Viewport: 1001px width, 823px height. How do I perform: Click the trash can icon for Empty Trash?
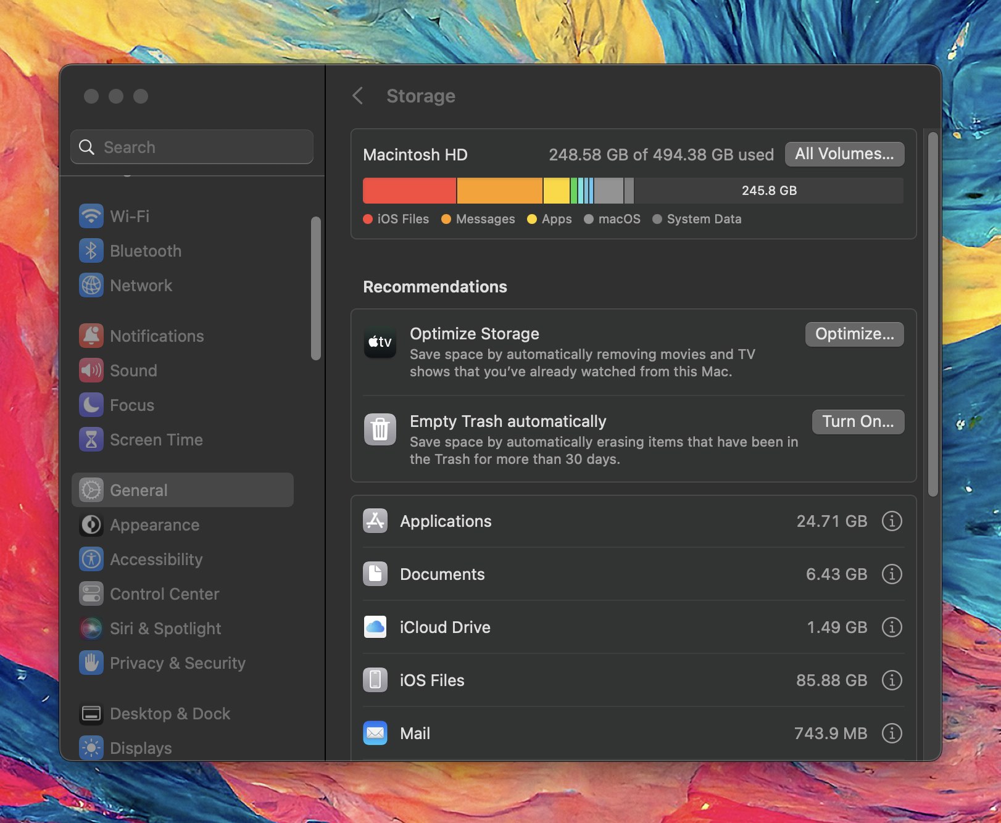point(380,430)
